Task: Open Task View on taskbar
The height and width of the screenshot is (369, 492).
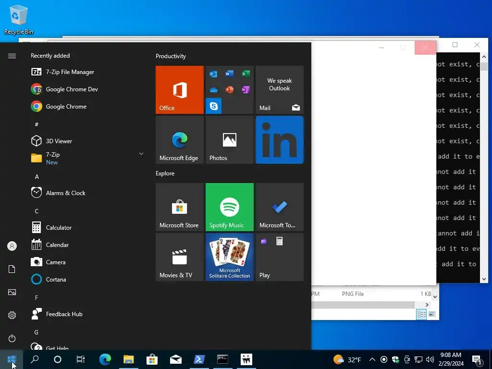Action: [81, 359]
